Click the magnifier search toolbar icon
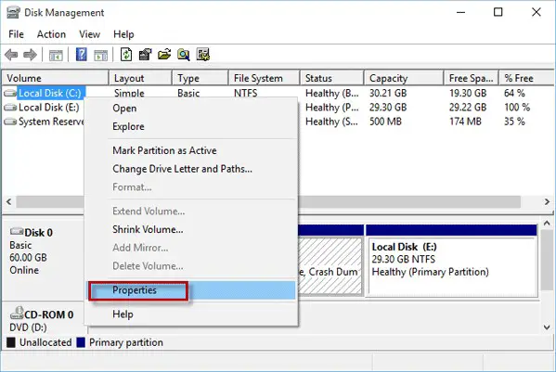Image resolution: width=556 pixels, height=372 pixels. pos(184,55)
